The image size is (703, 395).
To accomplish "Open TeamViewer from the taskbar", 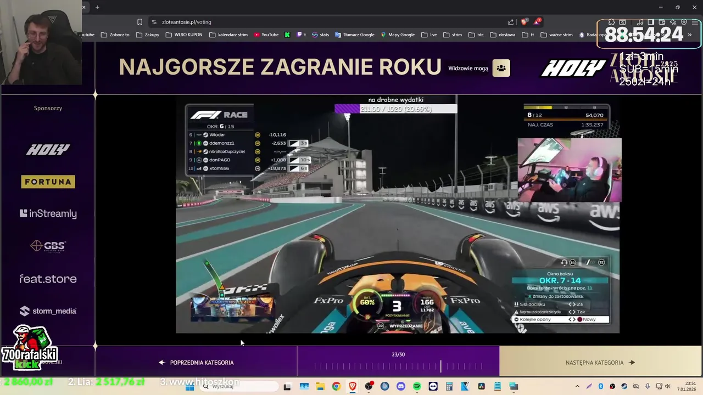I will pos(433,386).
